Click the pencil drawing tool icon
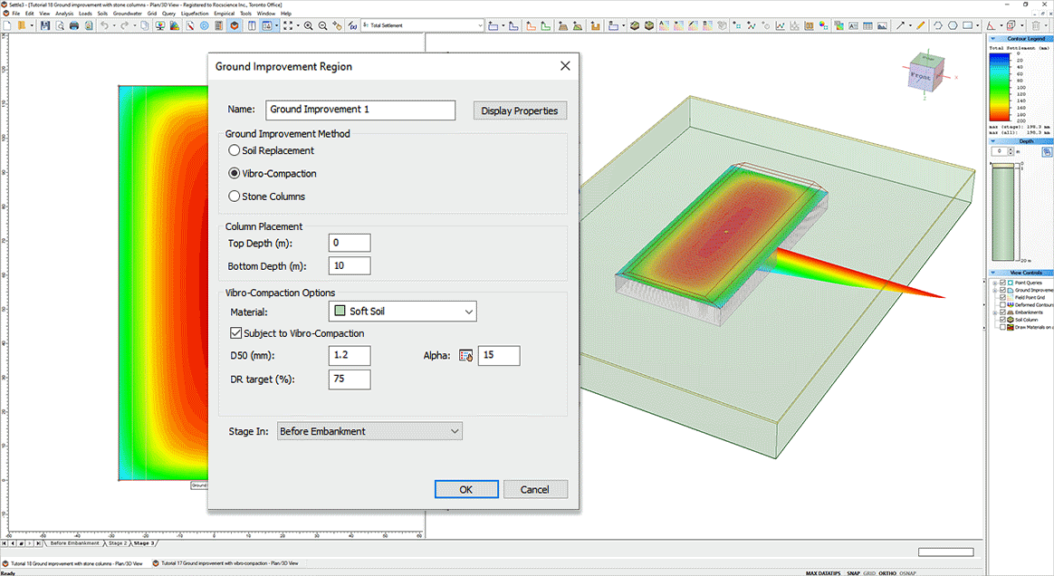 920,25
